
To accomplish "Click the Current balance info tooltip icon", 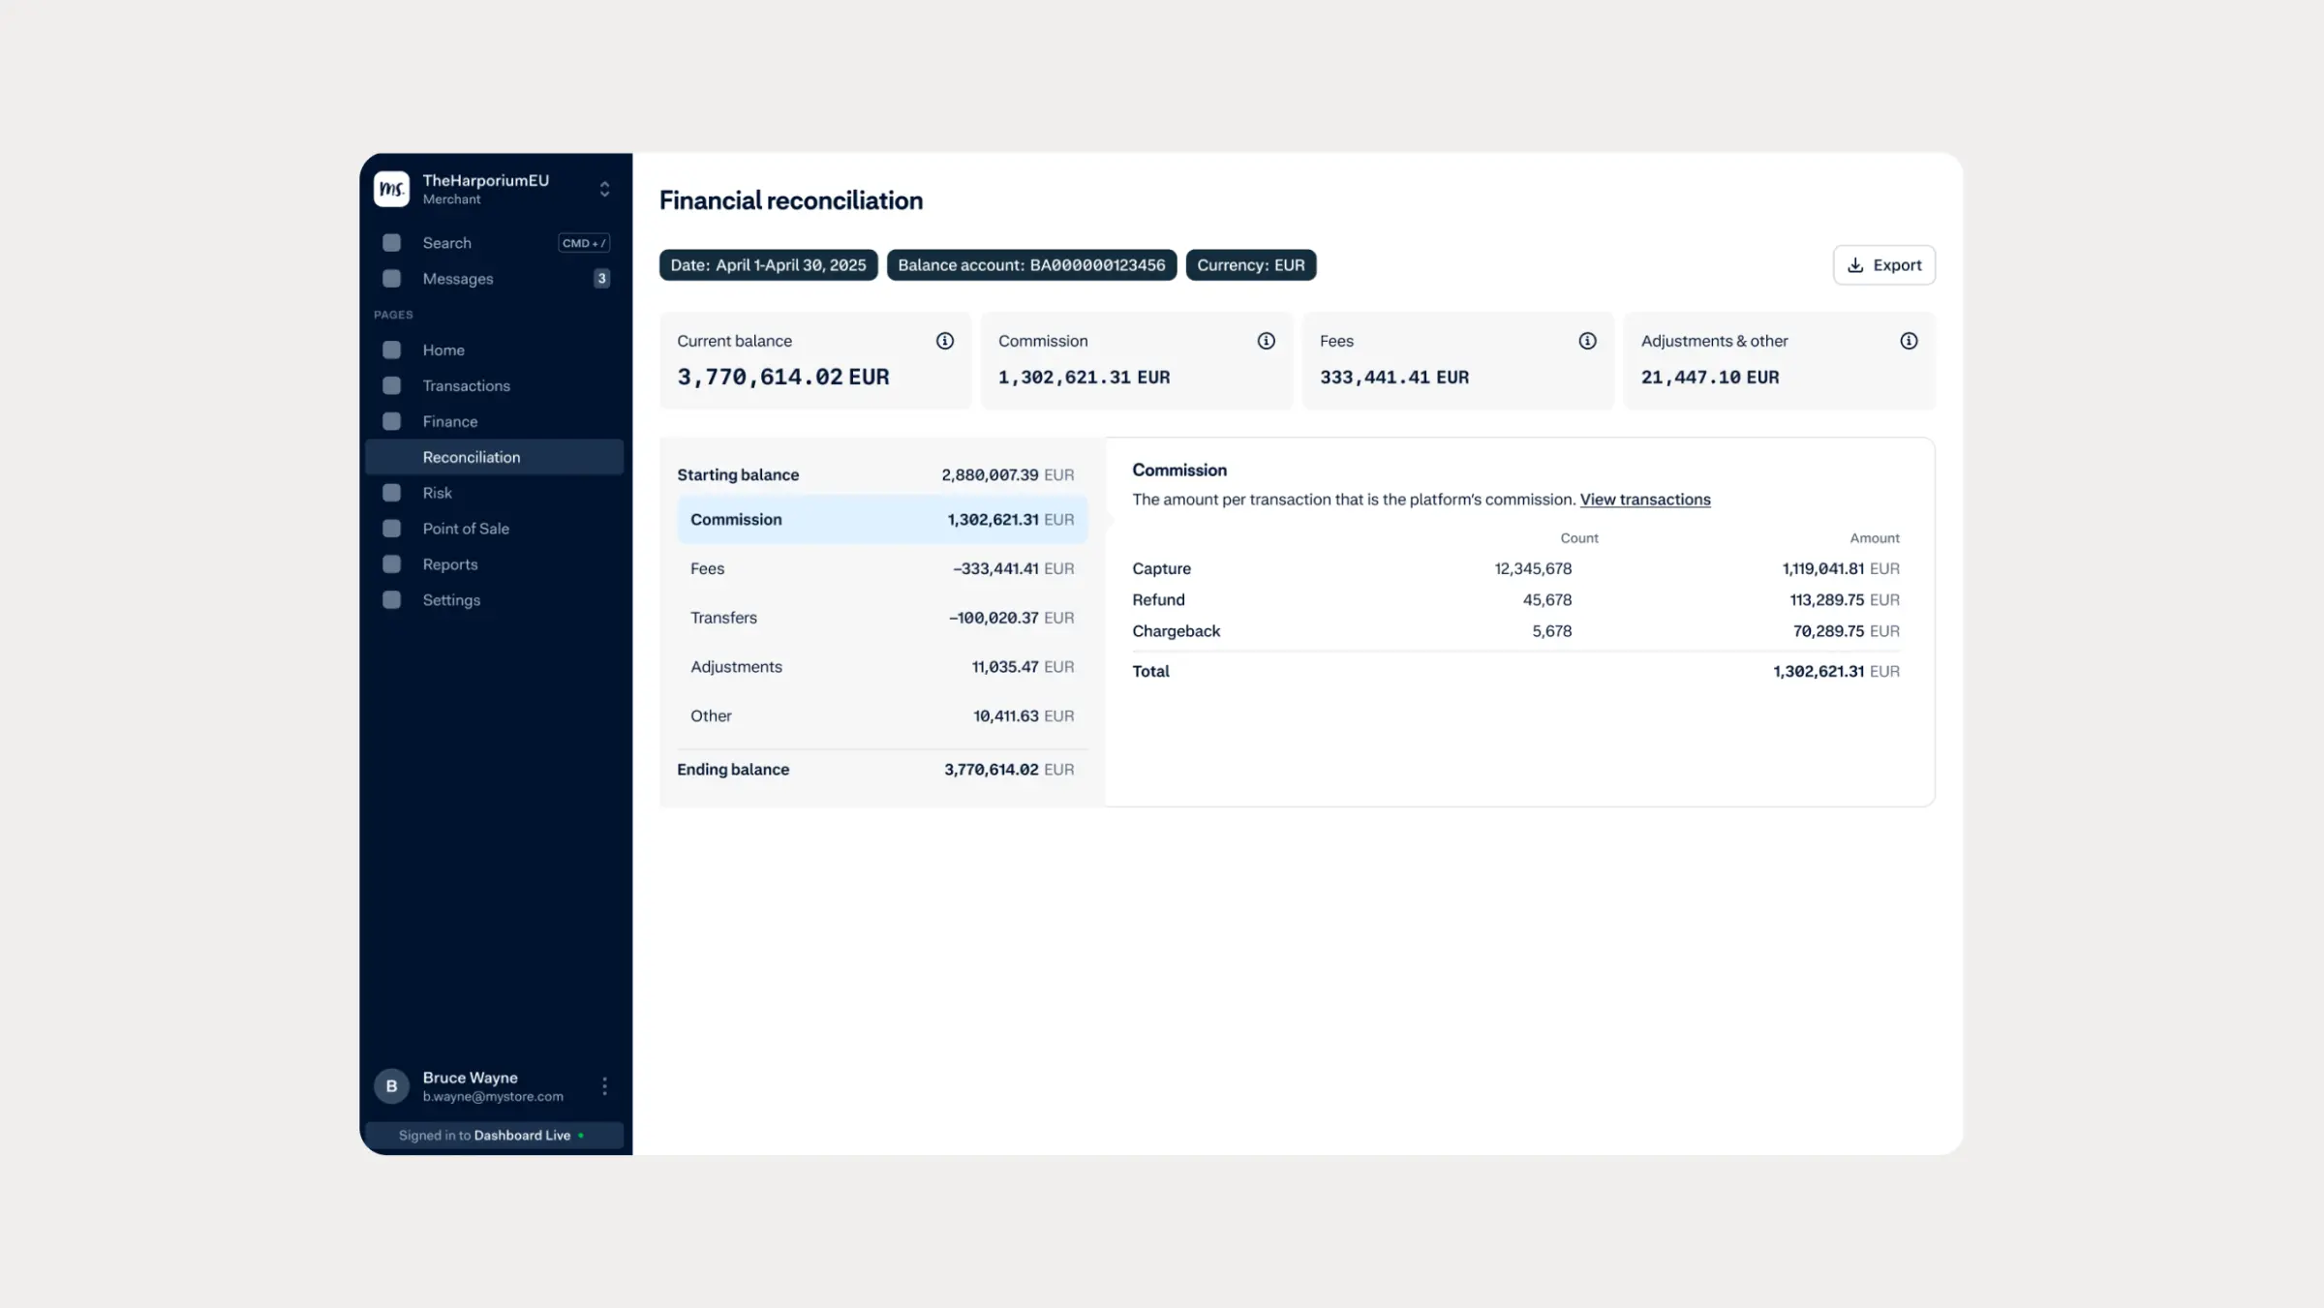I will (944, 341).
